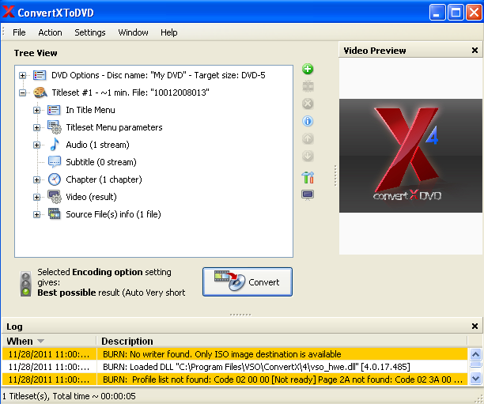Image resolution: width=484 pixels, height=404 pixels.
Task: Click the grey Remove item X icon
Action: (x=308, y=104)
